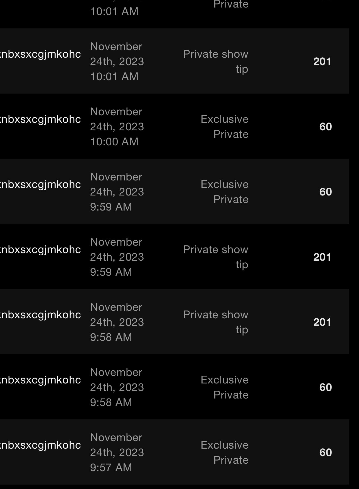Click "Private show tip" label at 10:01 AM
Image resolution: width=359 pixels, height=489 pixels.
[216, 62]
